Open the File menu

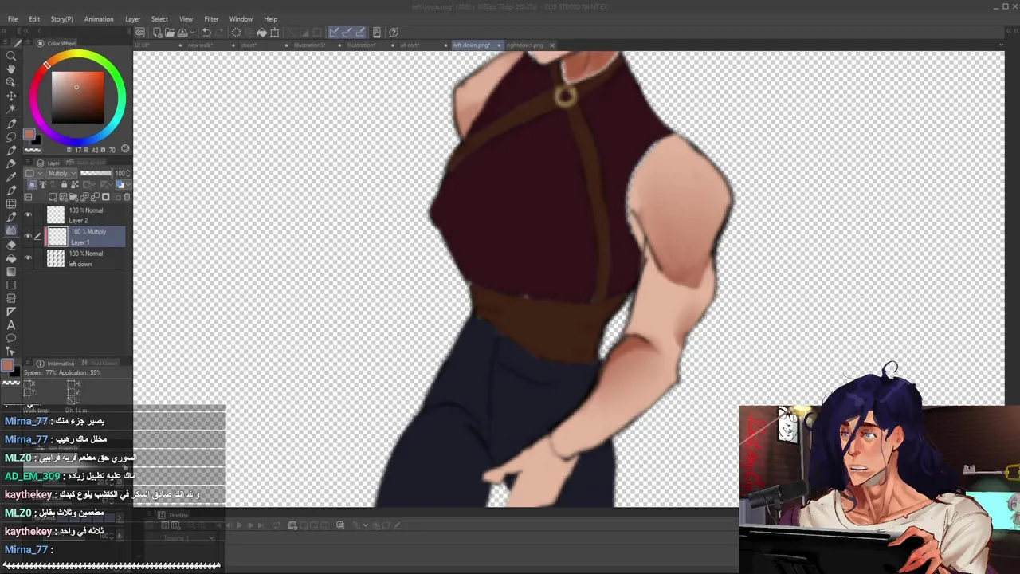[x=13, y=19]
